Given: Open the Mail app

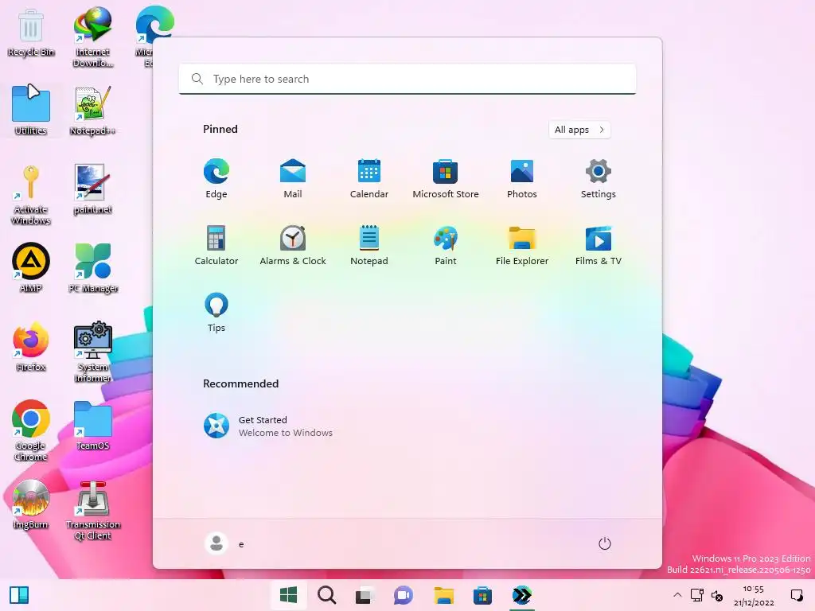Looking at the screenshot, I should click(x=293, y=178).
